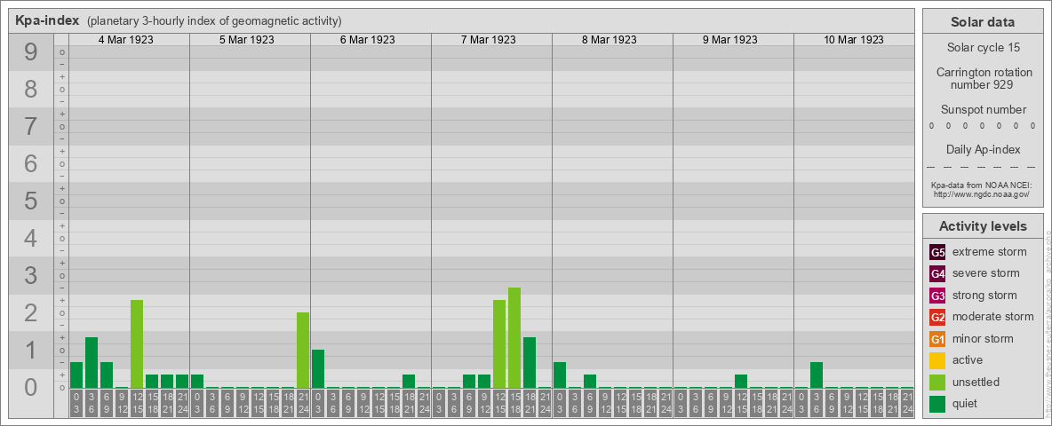Click the Kp scale number 4
1052x426 pixels.
[x=31, y=238]
